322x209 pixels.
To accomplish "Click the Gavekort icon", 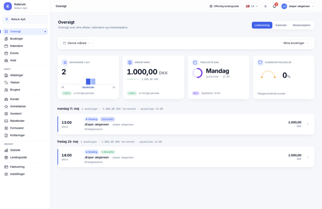I will [x=6, y=114].
